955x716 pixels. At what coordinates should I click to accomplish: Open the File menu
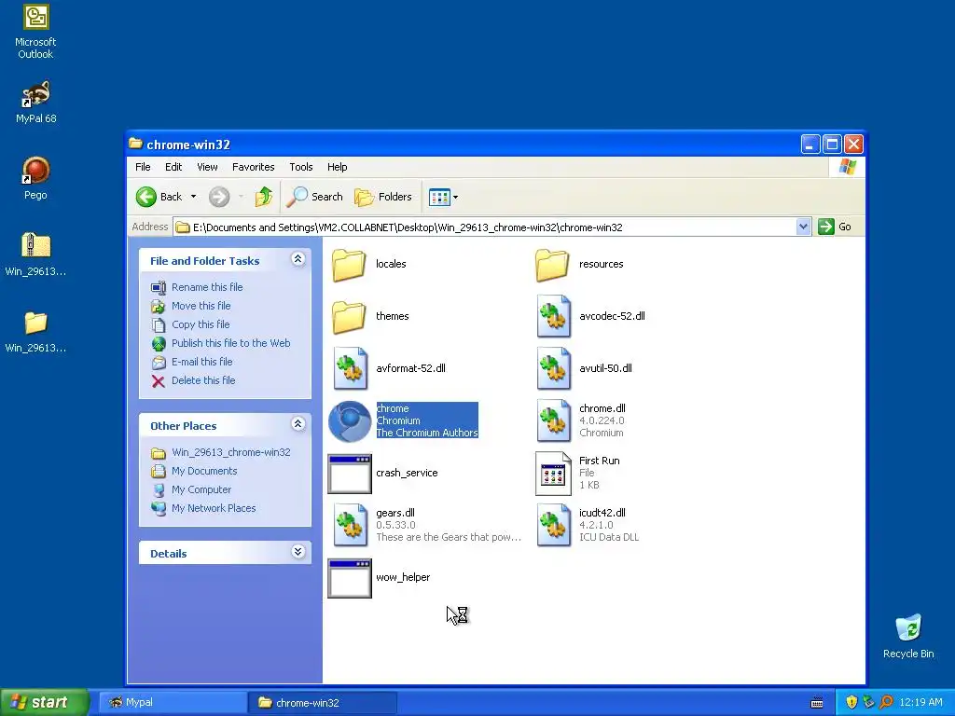click(143, 167)
